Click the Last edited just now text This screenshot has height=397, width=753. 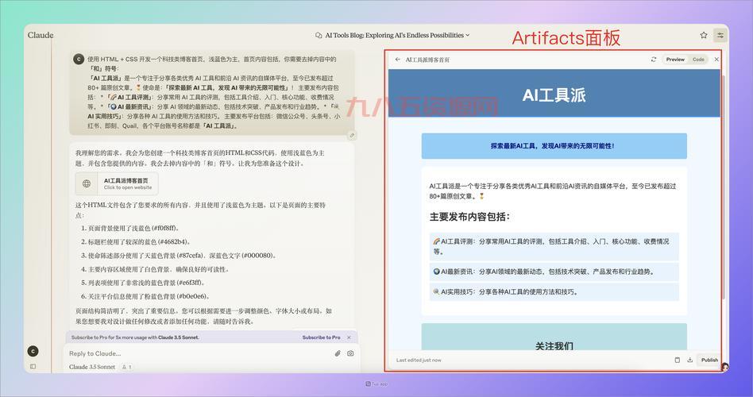(x=419, y=360)
